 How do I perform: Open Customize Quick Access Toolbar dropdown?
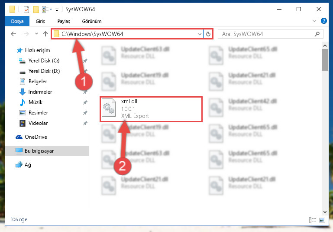(57, 10)
